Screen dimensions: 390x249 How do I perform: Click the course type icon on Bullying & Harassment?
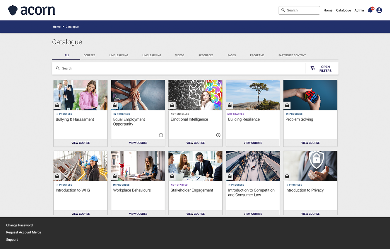(x=57, y=105)
